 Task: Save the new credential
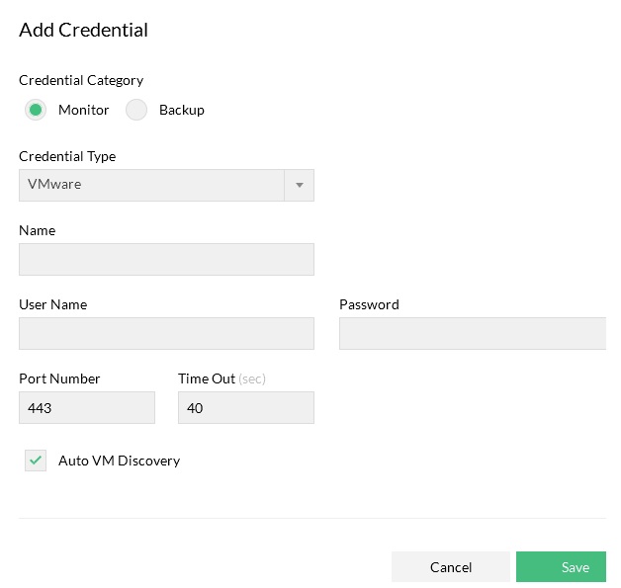point(561,566)
